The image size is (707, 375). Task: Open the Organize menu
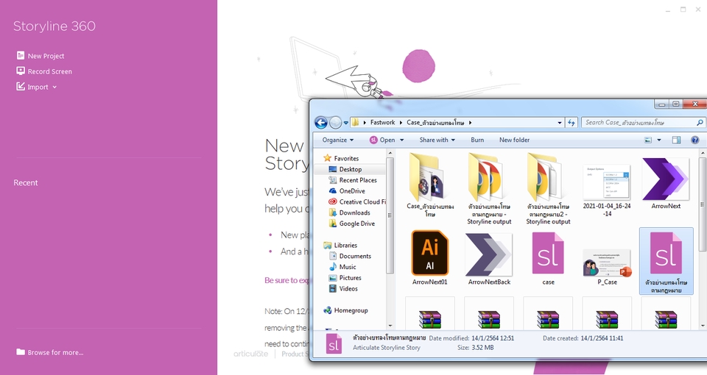(x=338, y=140)
